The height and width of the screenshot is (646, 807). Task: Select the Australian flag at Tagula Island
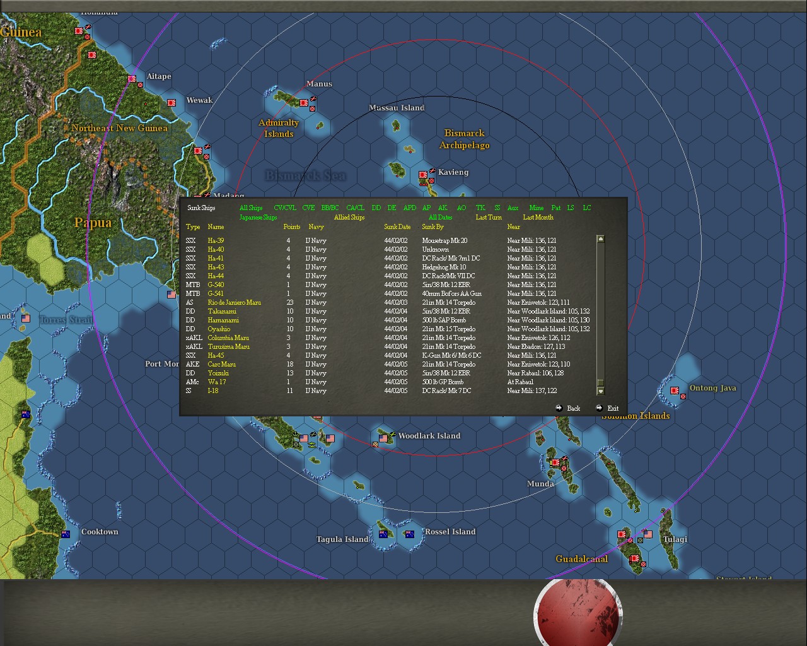(x=383, y=534)
